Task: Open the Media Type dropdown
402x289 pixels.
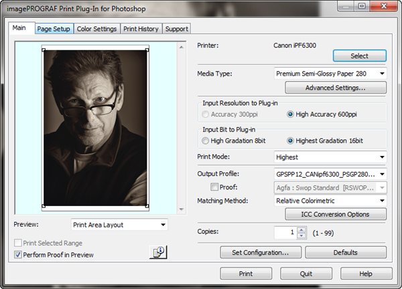Action: point(381,74)
